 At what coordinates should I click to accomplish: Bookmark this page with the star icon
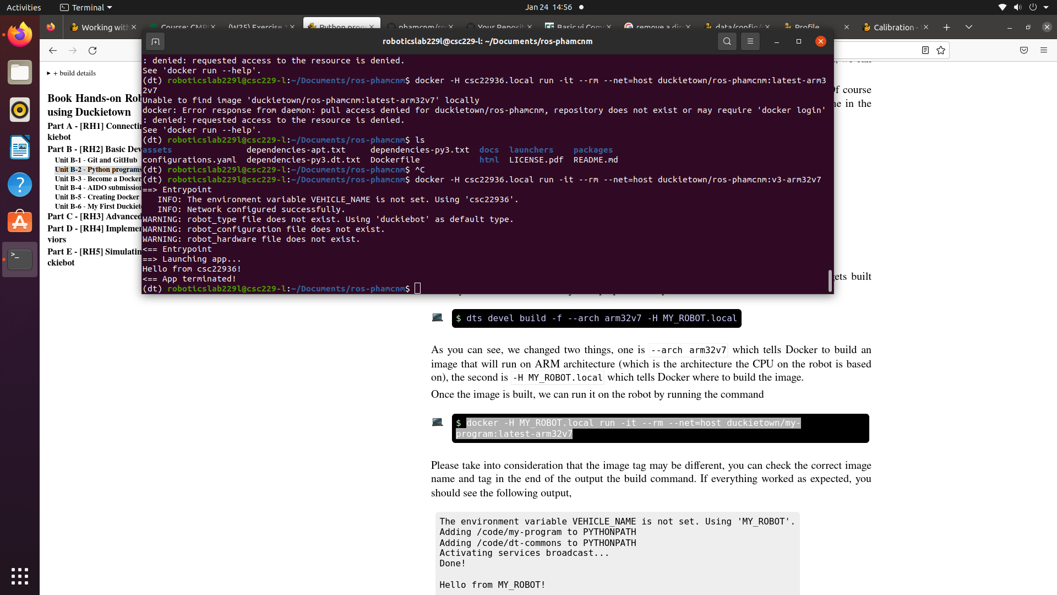point(941,50)
